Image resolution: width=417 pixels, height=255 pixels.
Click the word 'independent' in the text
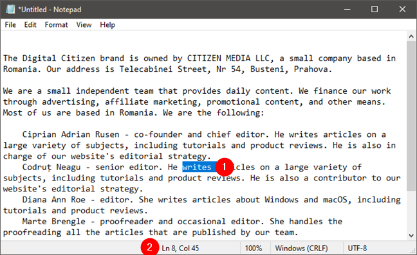click(102, 91)
